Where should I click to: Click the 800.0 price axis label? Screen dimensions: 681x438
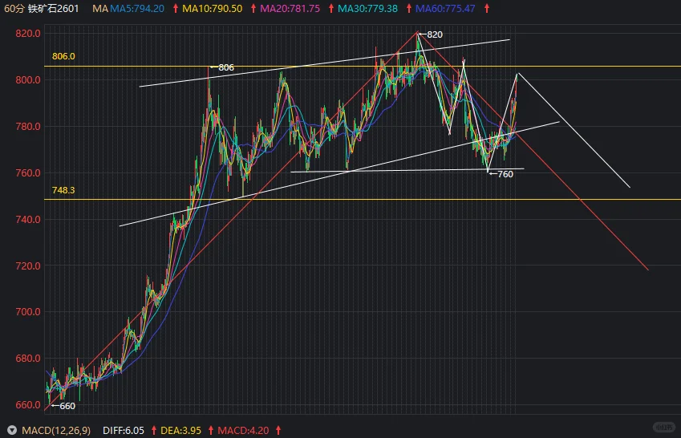pyautogui.click(x=28, y=80)
